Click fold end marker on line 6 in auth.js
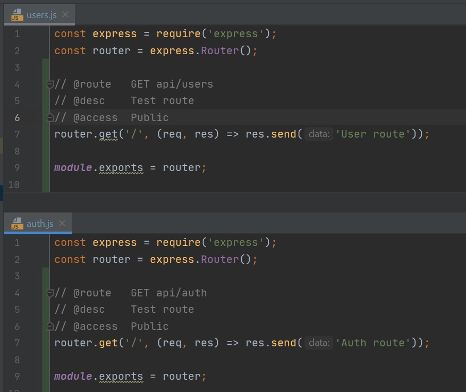466x392 pixels. point(50,326)
